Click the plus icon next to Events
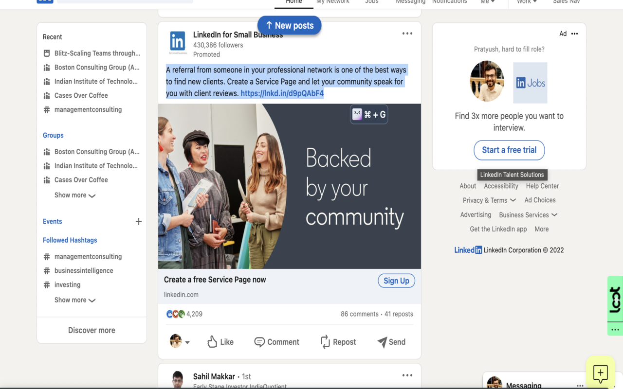This screenshot has height=389, width=623. pyautogui.click(x=139, y=221)
